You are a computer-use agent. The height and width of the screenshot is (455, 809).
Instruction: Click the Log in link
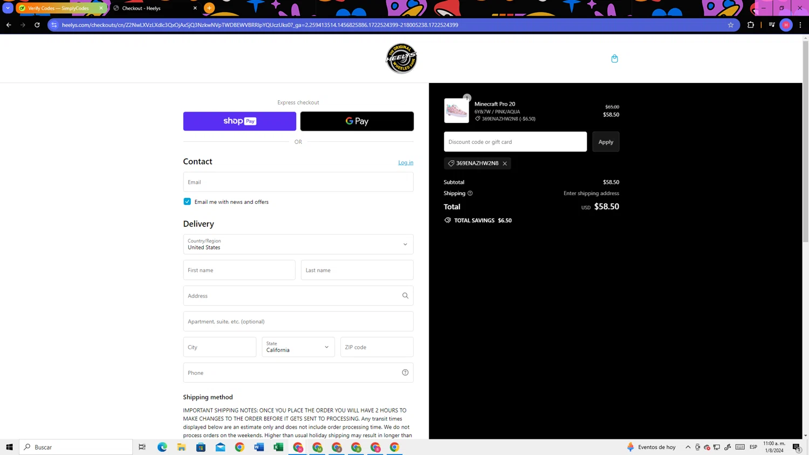click(x=406, y=162)
